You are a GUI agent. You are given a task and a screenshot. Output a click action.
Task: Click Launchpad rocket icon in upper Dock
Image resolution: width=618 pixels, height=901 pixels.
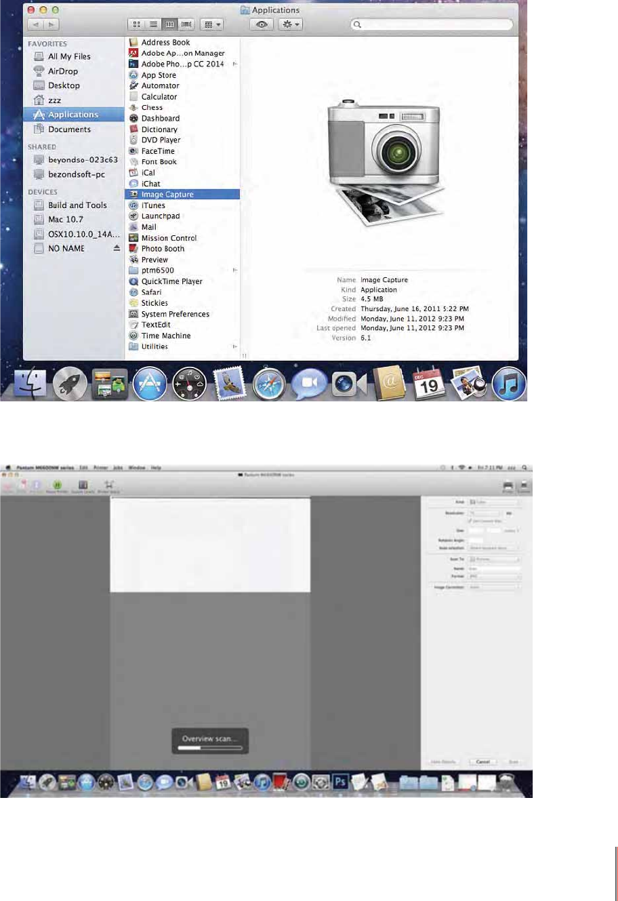click(70, 386)
